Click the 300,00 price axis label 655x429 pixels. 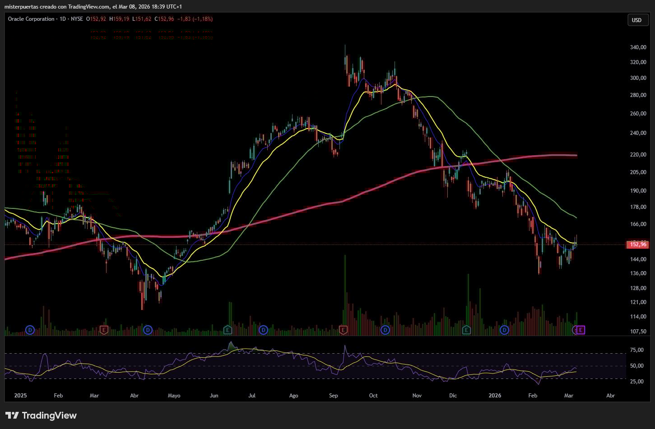[638, 78]
